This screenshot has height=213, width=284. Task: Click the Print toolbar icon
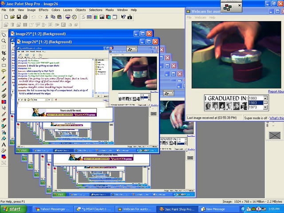(25, 17)
